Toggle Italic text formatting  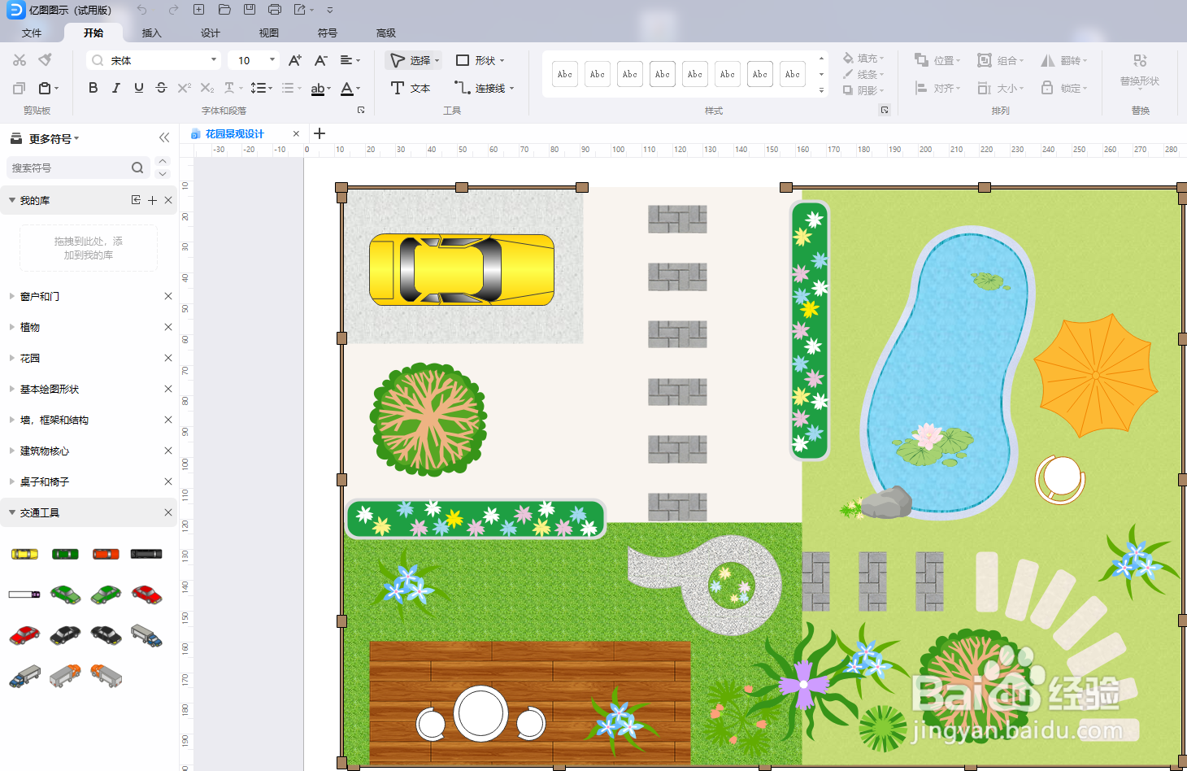tap(116, 88)
